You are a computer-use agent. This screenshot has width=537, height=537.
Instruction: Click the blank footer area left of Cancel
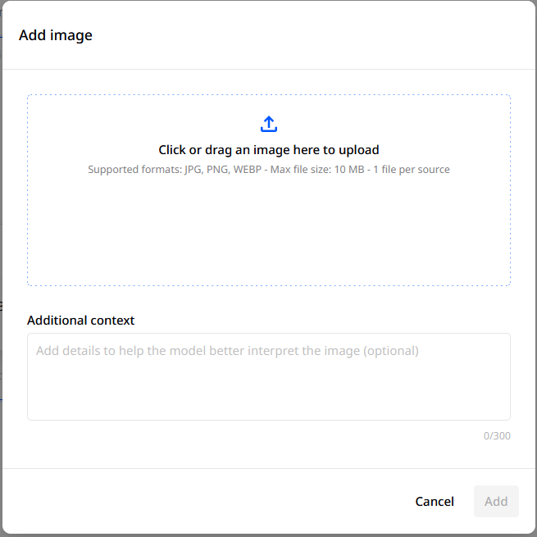(205, 502)
